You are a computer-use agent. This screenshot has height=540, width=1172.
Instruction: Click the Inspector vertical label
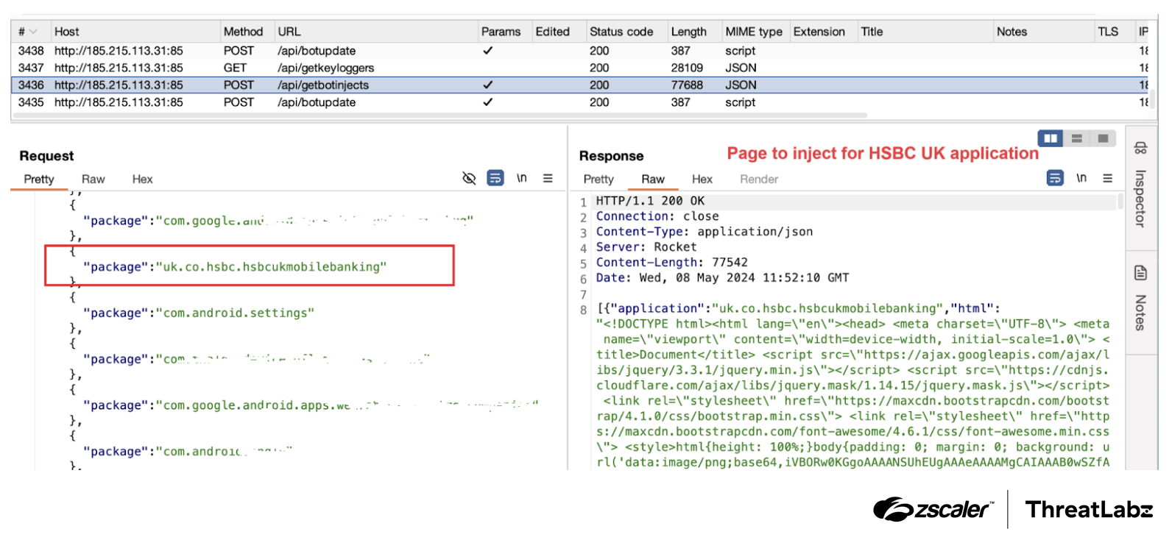pyautogui.click(x=1140, y=198)
